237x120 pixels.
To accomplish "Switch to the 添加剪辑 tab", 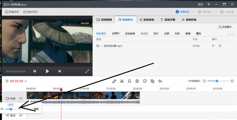I will (x=104, y=20).
